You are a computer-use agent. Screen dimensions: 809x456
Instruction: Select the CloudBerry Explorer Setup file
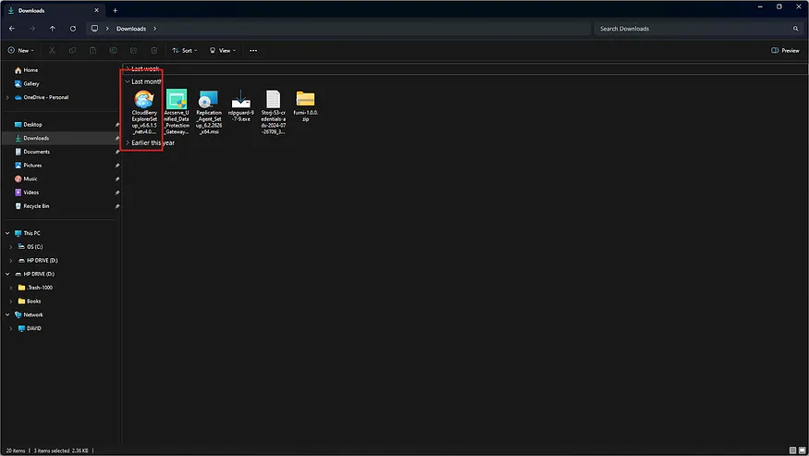pos(145,113)
